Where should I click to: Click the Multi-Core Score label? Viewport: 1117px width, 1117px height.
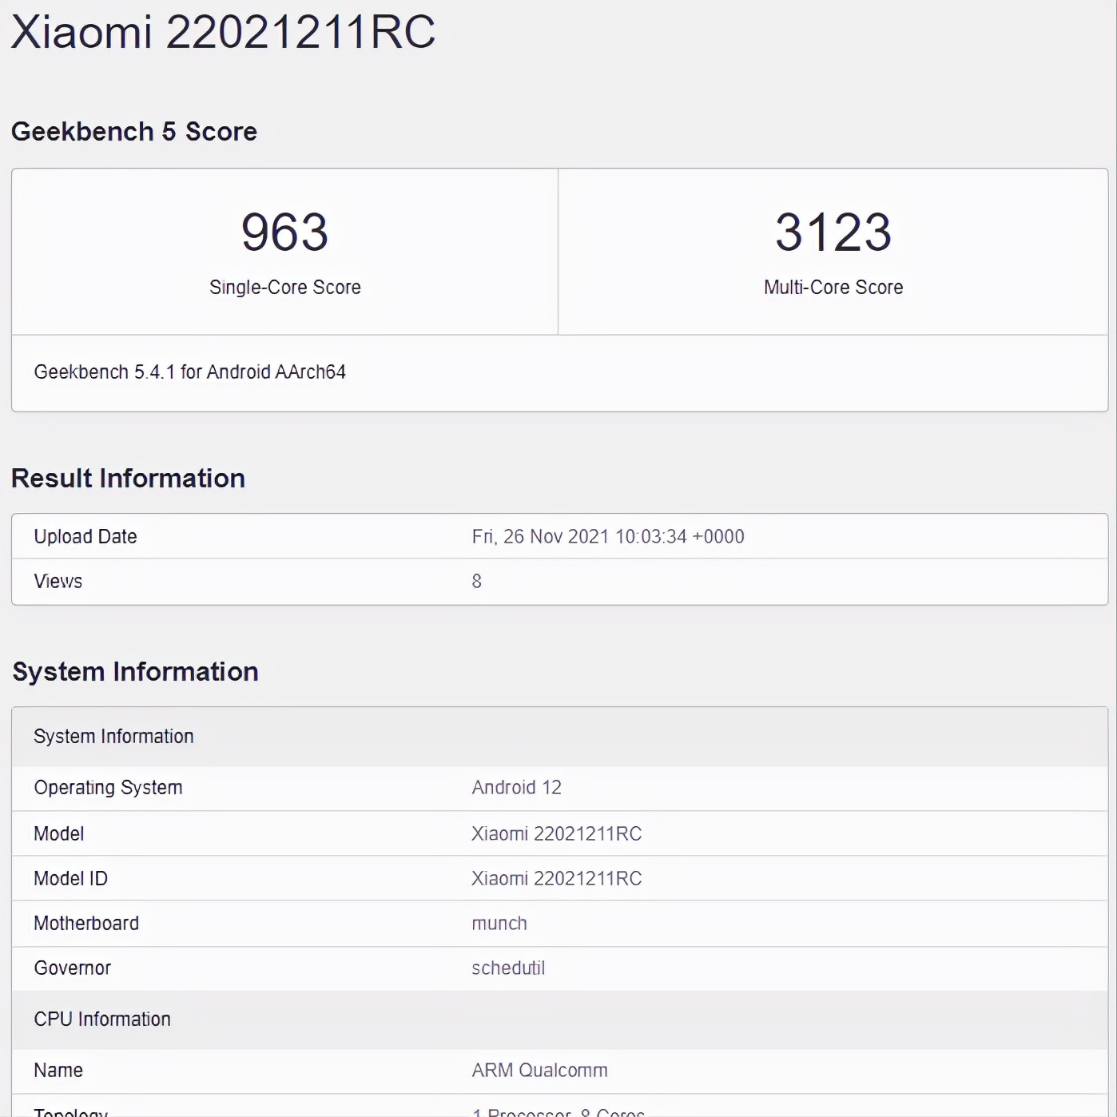[x=833, y=287]
